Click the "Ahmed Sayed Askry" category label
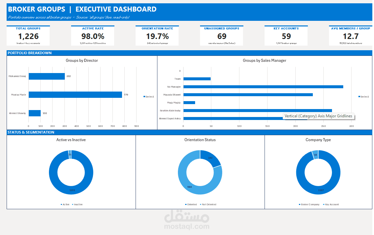 tap(170, 118)
